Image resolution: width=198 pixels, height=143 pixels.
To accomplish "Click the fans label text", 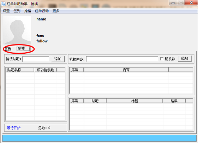I will point(40,36).
